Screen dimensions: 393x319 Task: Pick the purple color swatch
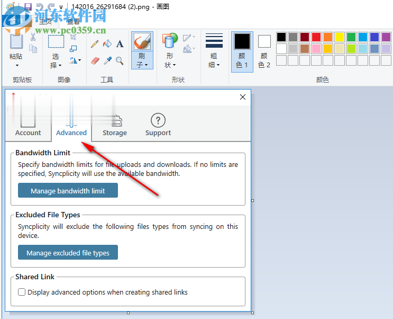tap(386, 37)
